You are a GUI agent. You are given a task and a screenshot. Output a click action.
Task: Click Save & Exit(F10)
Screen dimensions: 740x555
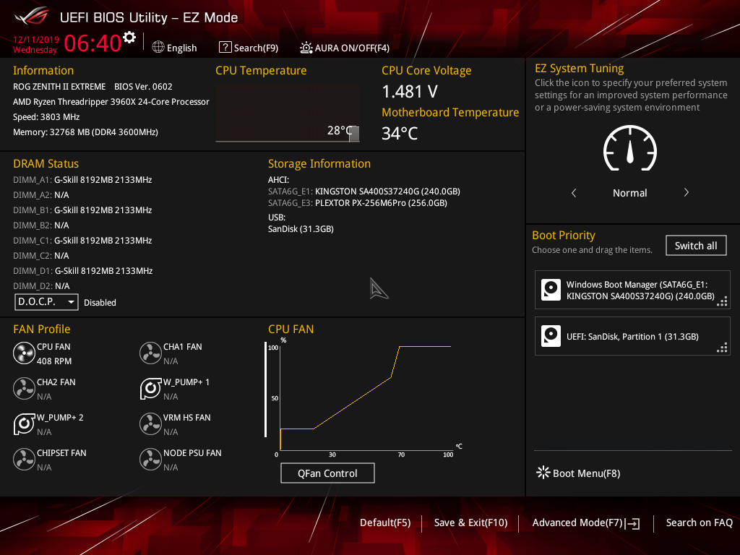coord(470,522)
